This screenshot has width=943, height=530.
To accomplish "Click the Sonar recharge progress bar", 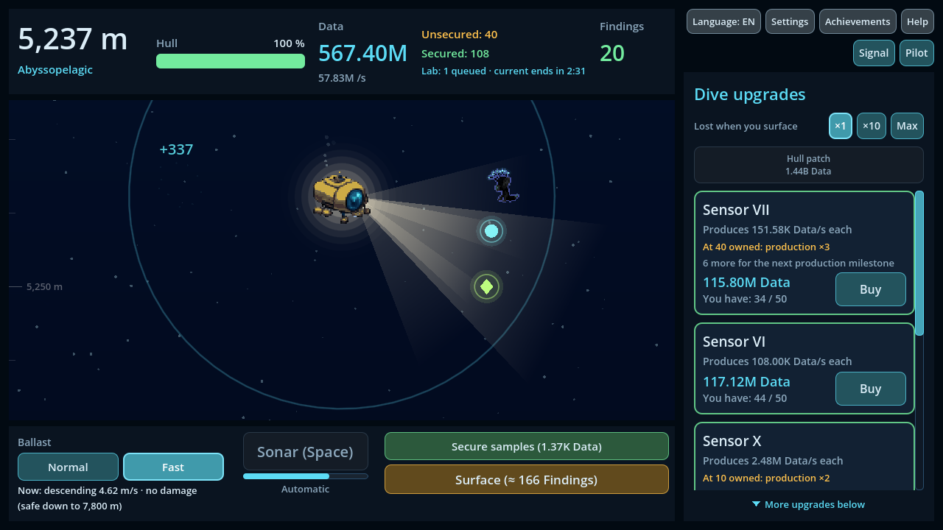I will click(306, 476).
